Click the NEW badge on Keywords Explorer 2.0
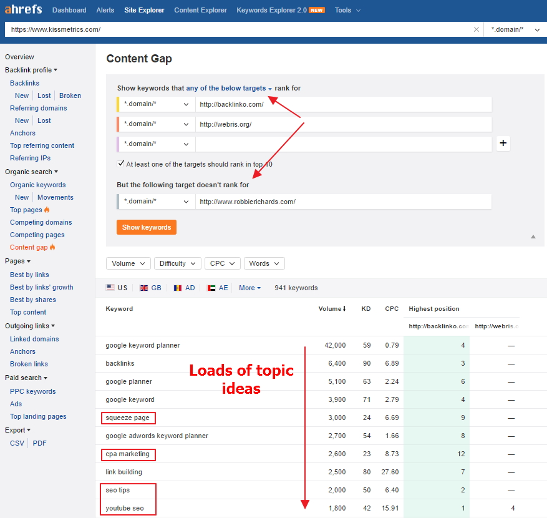This screenshot has height=518, width=547. coord(317,9)
